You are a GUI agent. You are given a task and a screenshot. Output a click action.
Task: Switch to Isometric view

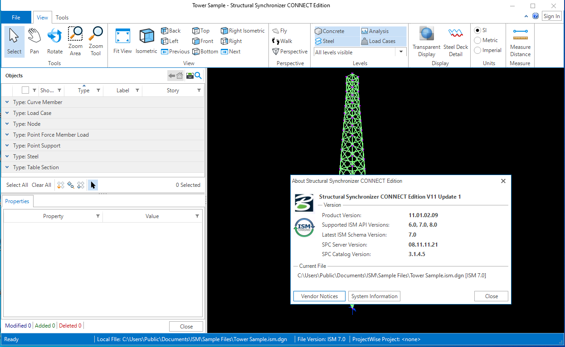(x=146, y=41)
